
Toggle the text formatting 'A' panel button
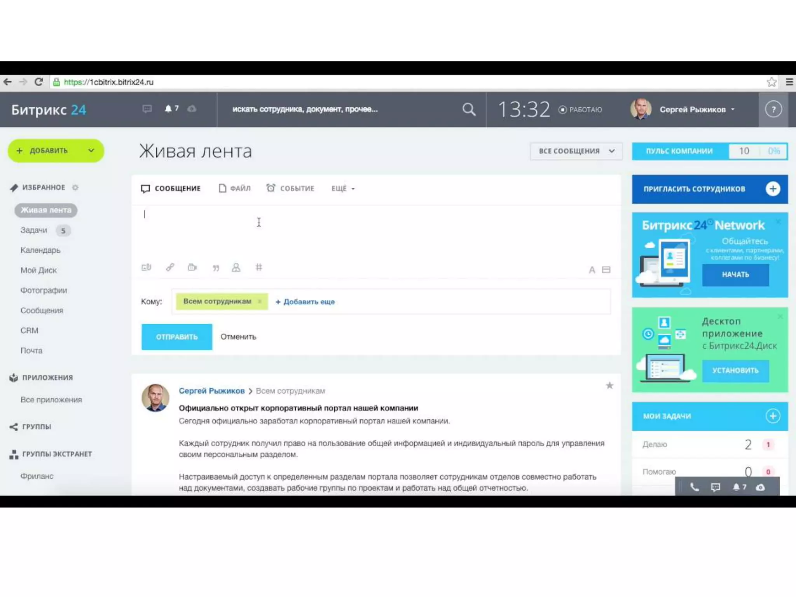tap(592, 270)
